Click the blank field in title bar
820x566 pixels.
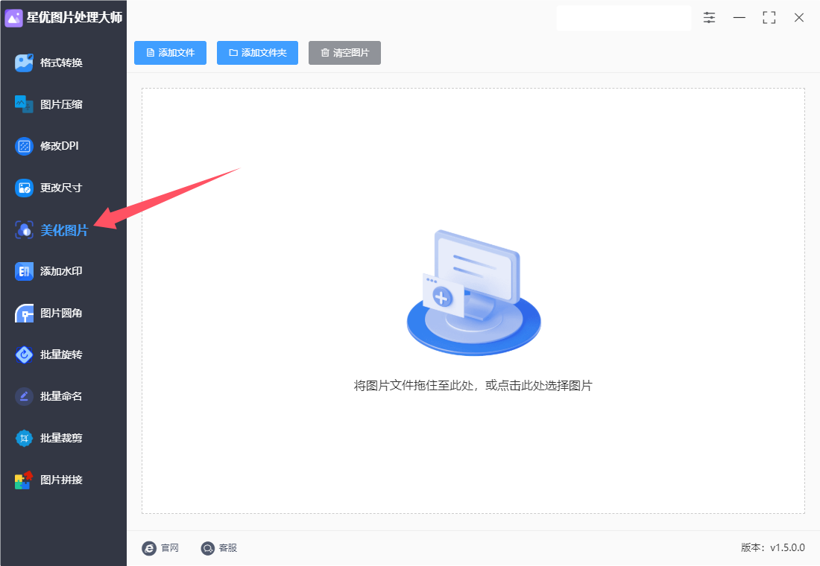pyautogui.click(x=623, y=18)
